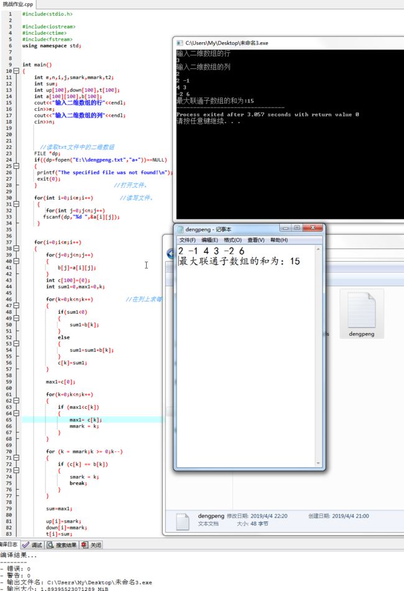This screenshot has width=404, height=591.
Task: Maximize the dengpeng Notepad window
Action: click(296, 227)
